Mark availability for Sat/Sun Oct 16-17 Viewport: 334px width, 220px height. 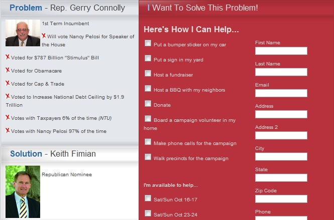(148, 198)
